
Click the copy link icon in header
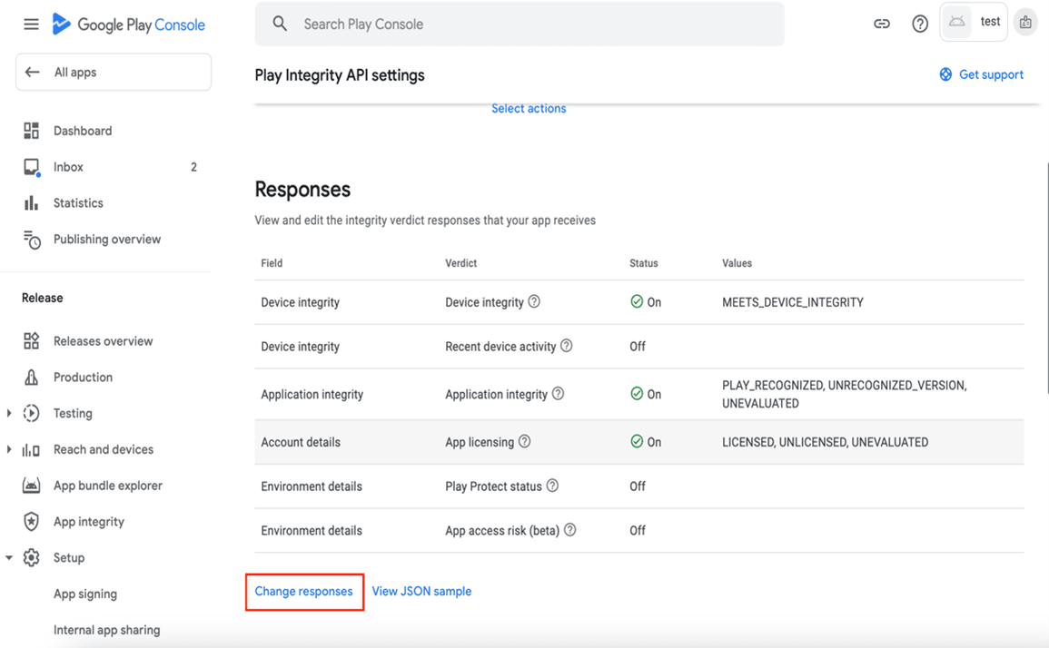tap(882, 25)
